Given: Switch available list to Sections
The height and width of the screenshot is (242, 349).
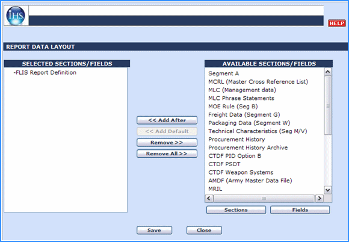Looking at the screenshot, I should pyautogui.click(x=236, y=210).
